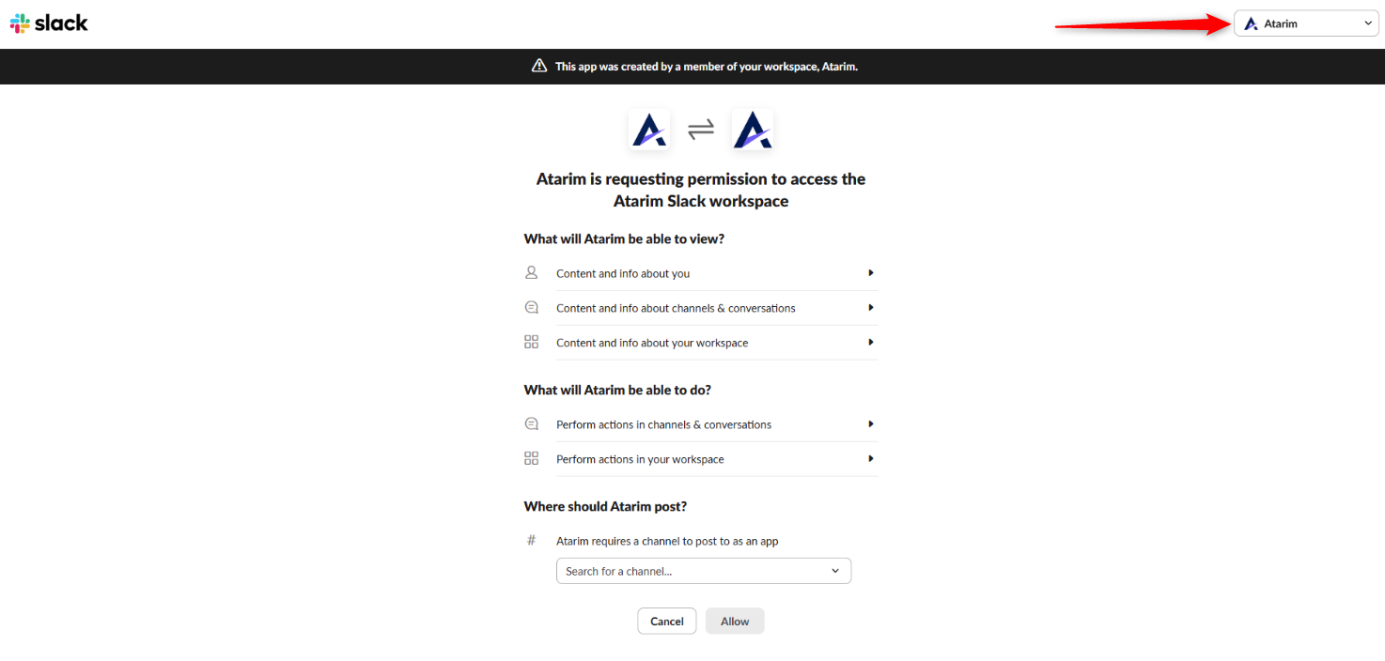The image size is (1385, 661).
Task: Click the left Atarim app logo
Action: pyautogui.click(x=649, y=130)
